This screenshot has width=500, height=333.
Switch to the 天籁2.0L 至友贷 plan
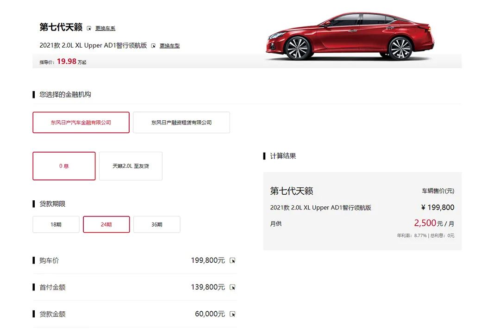point(131,166)
